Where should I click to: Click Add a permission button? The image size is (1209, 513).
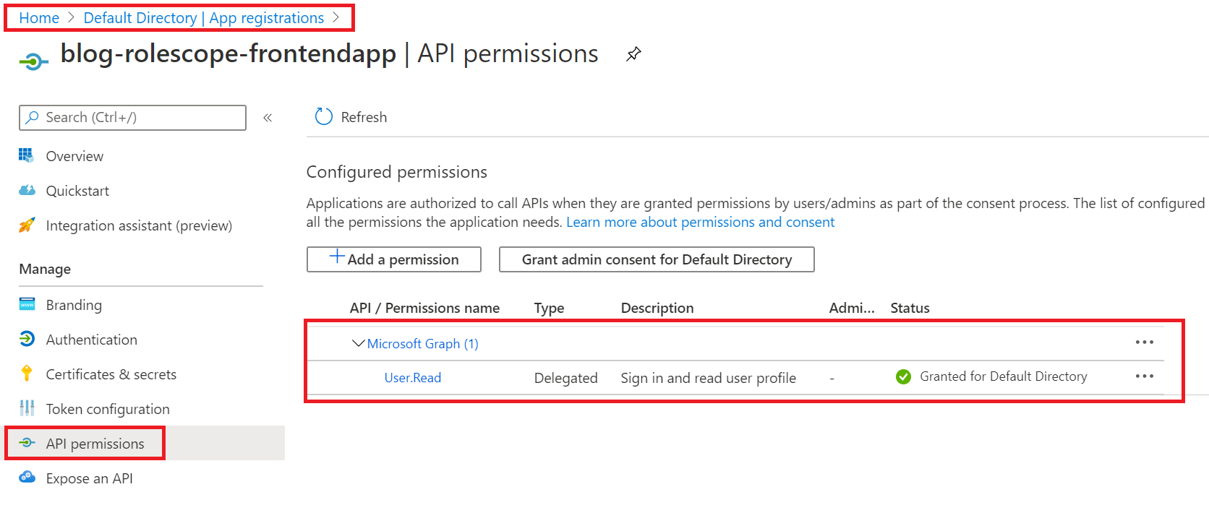[x=394, y=259]
